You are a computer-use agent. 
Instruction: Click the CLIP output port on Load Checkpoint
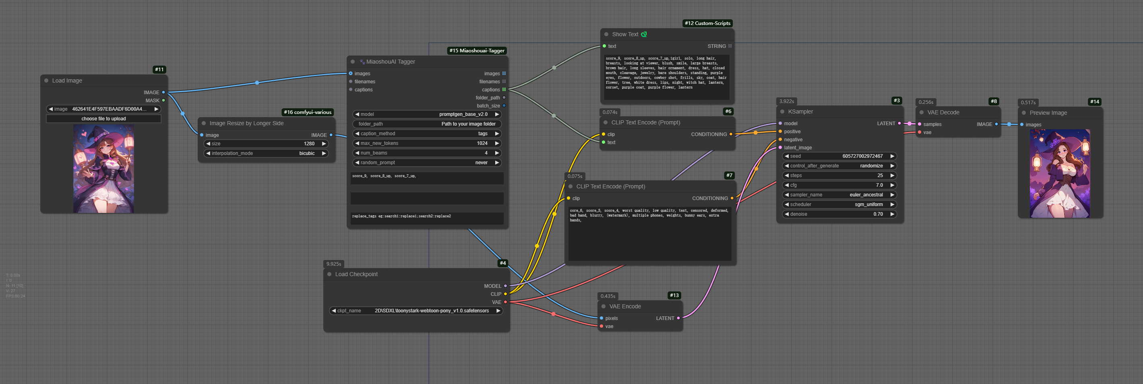tap(505, 294)
